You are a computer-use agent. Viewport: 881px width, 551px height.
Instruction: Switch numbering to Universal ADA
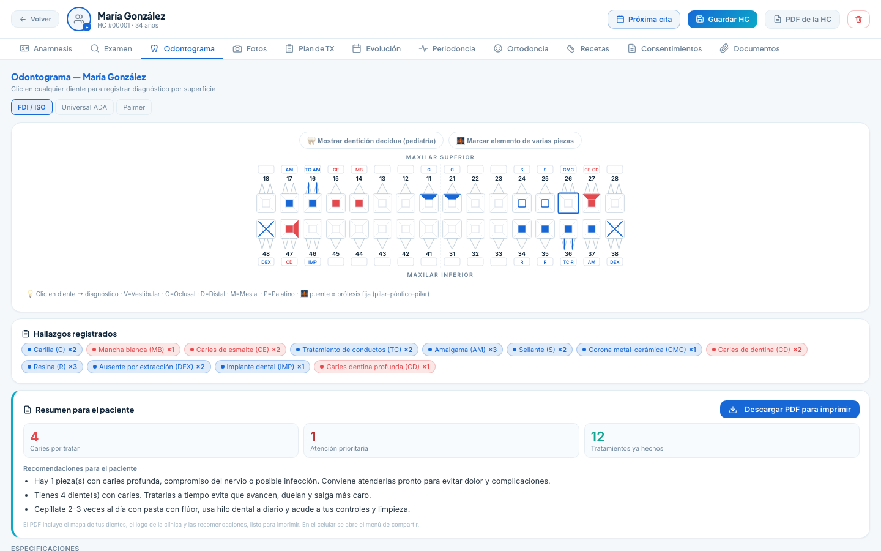[x=84, y=107]
